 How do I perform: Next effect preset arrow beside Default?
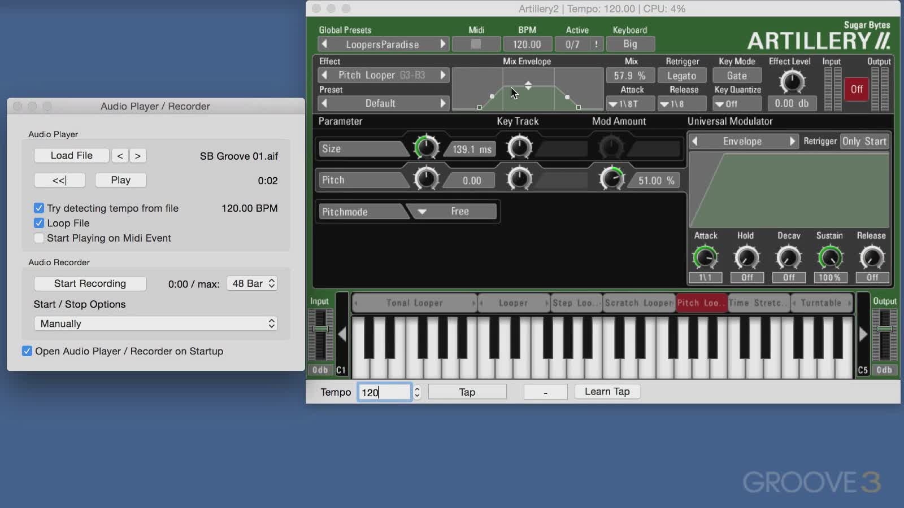pyautogui.click(x=443, y=103)
